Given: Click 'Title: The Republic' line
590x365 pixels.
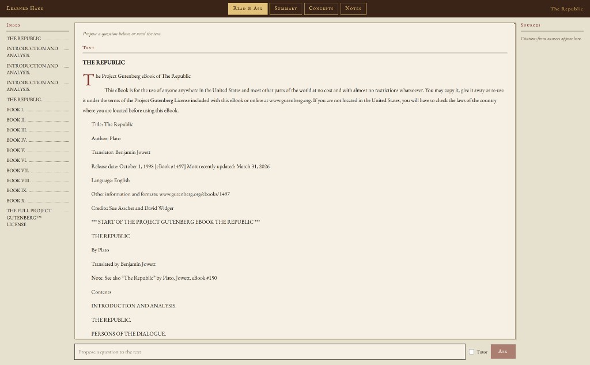Looking at the screenshot, I should click(112, 125).
